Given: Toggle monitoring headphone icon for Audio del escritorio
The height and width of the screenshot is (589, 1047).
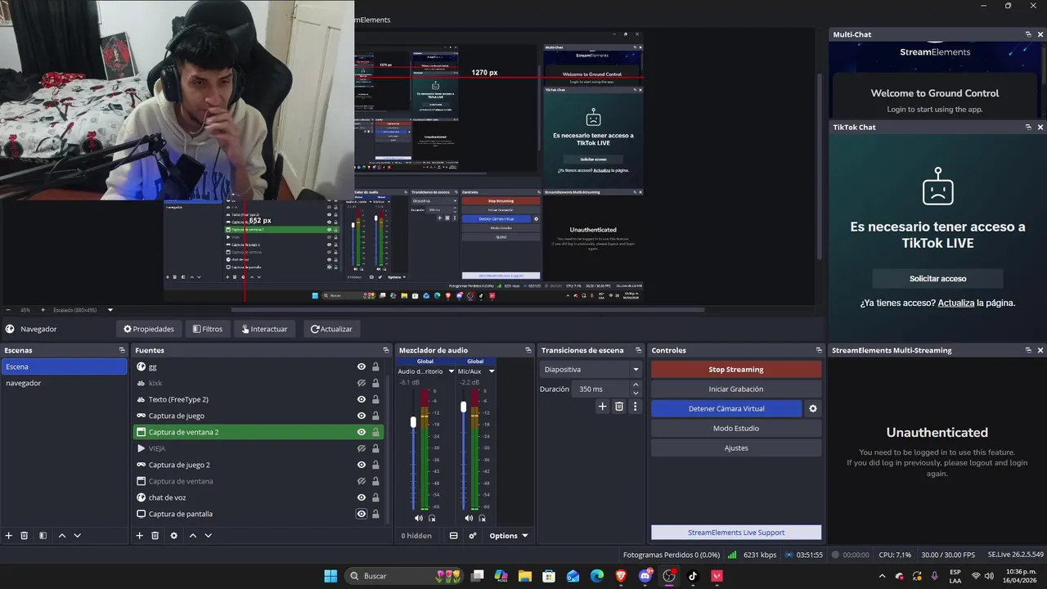Looking at the screenshot, I should [432, 518].
